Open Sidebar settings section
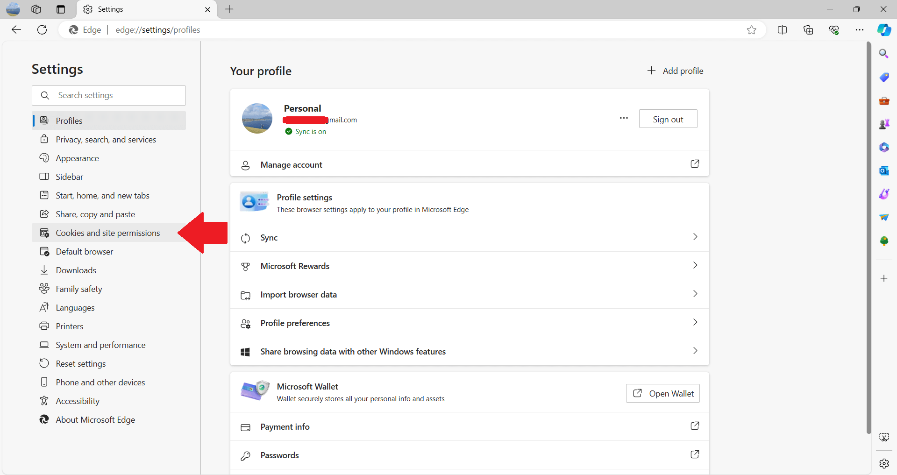The image size is (897, 475). 109,177
